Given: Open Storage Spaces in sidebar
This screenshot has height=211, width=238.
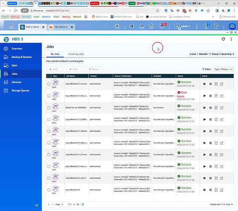Looking at the screenshot, I should click(21, 91).
